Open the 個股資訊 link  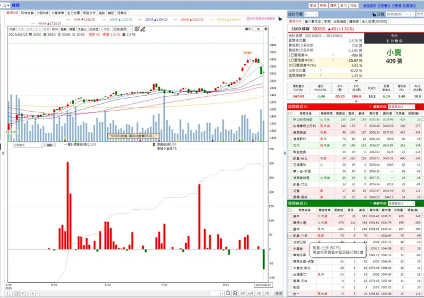tap(370, 5)
